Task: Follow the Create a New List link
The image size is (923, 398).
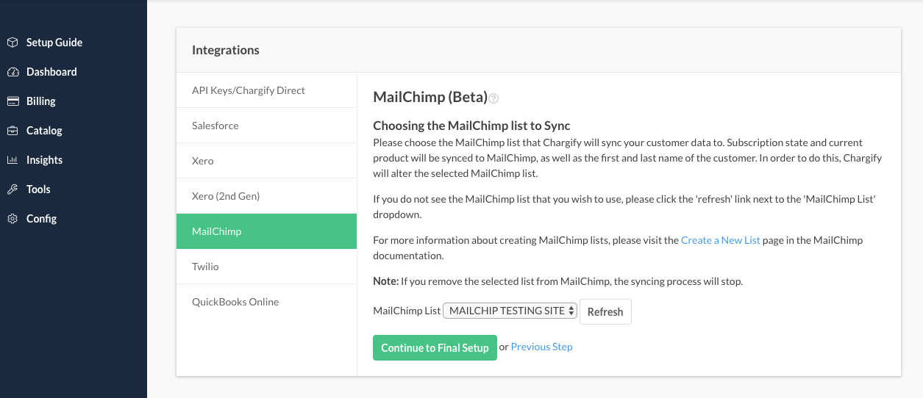Action: (x=720, y=240)
